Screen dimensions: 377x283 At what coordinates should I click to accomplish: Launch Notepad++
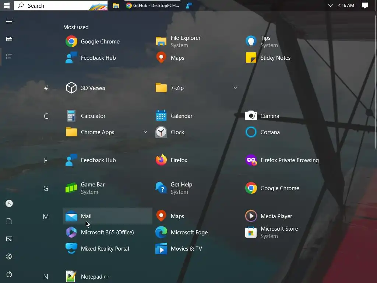point(107,276)
